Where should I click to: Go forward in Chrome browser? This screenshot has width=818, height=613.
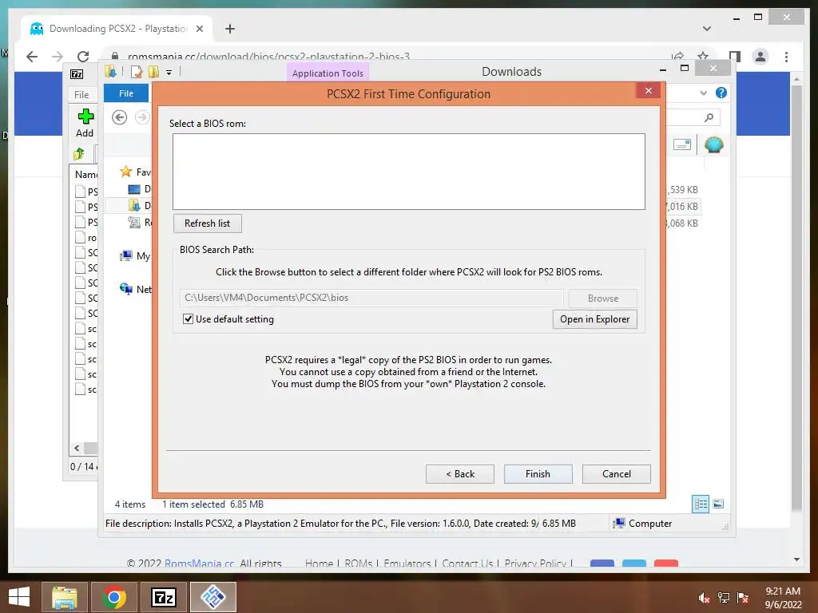tap(58, 57)
